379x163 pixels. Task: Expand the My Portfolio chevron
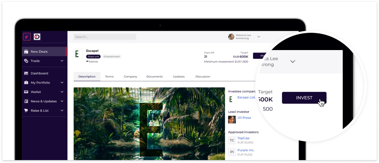tap(62, 83)
